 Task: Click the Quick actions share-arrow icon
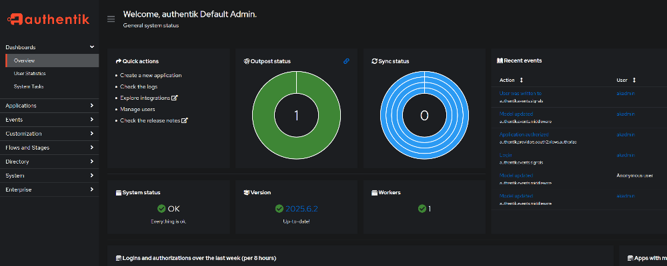click(x=118, y=61)
